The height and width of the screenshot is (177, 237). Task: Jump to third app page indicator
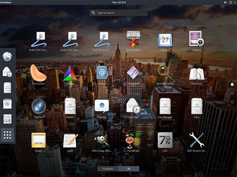pyautogui.click(x=232, y=102)
